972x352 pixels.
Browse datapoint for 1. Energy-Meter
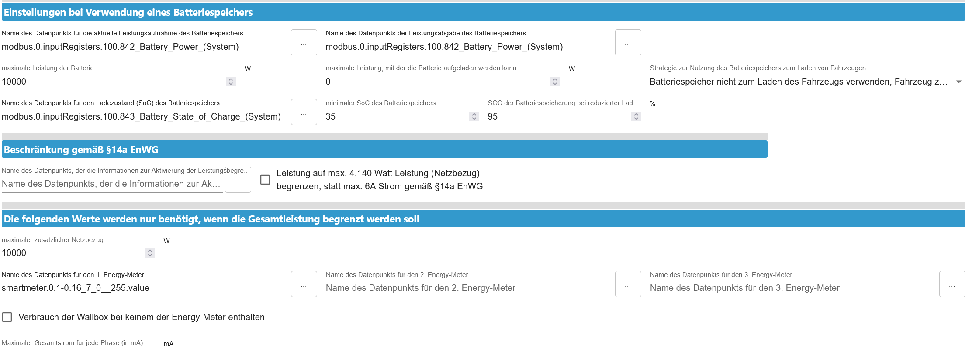pyautogui.click(x=304, y=284)
